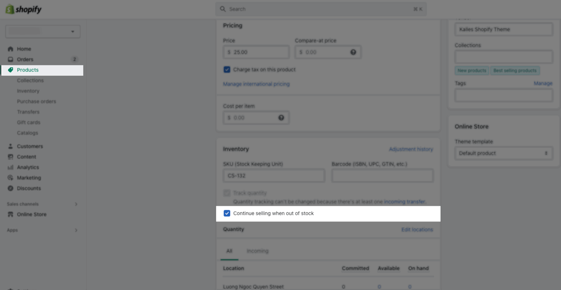Image resolution: width=561 pixels, height=290 pixels.
Task: Open Collections in sidebar
Action: 30,80
